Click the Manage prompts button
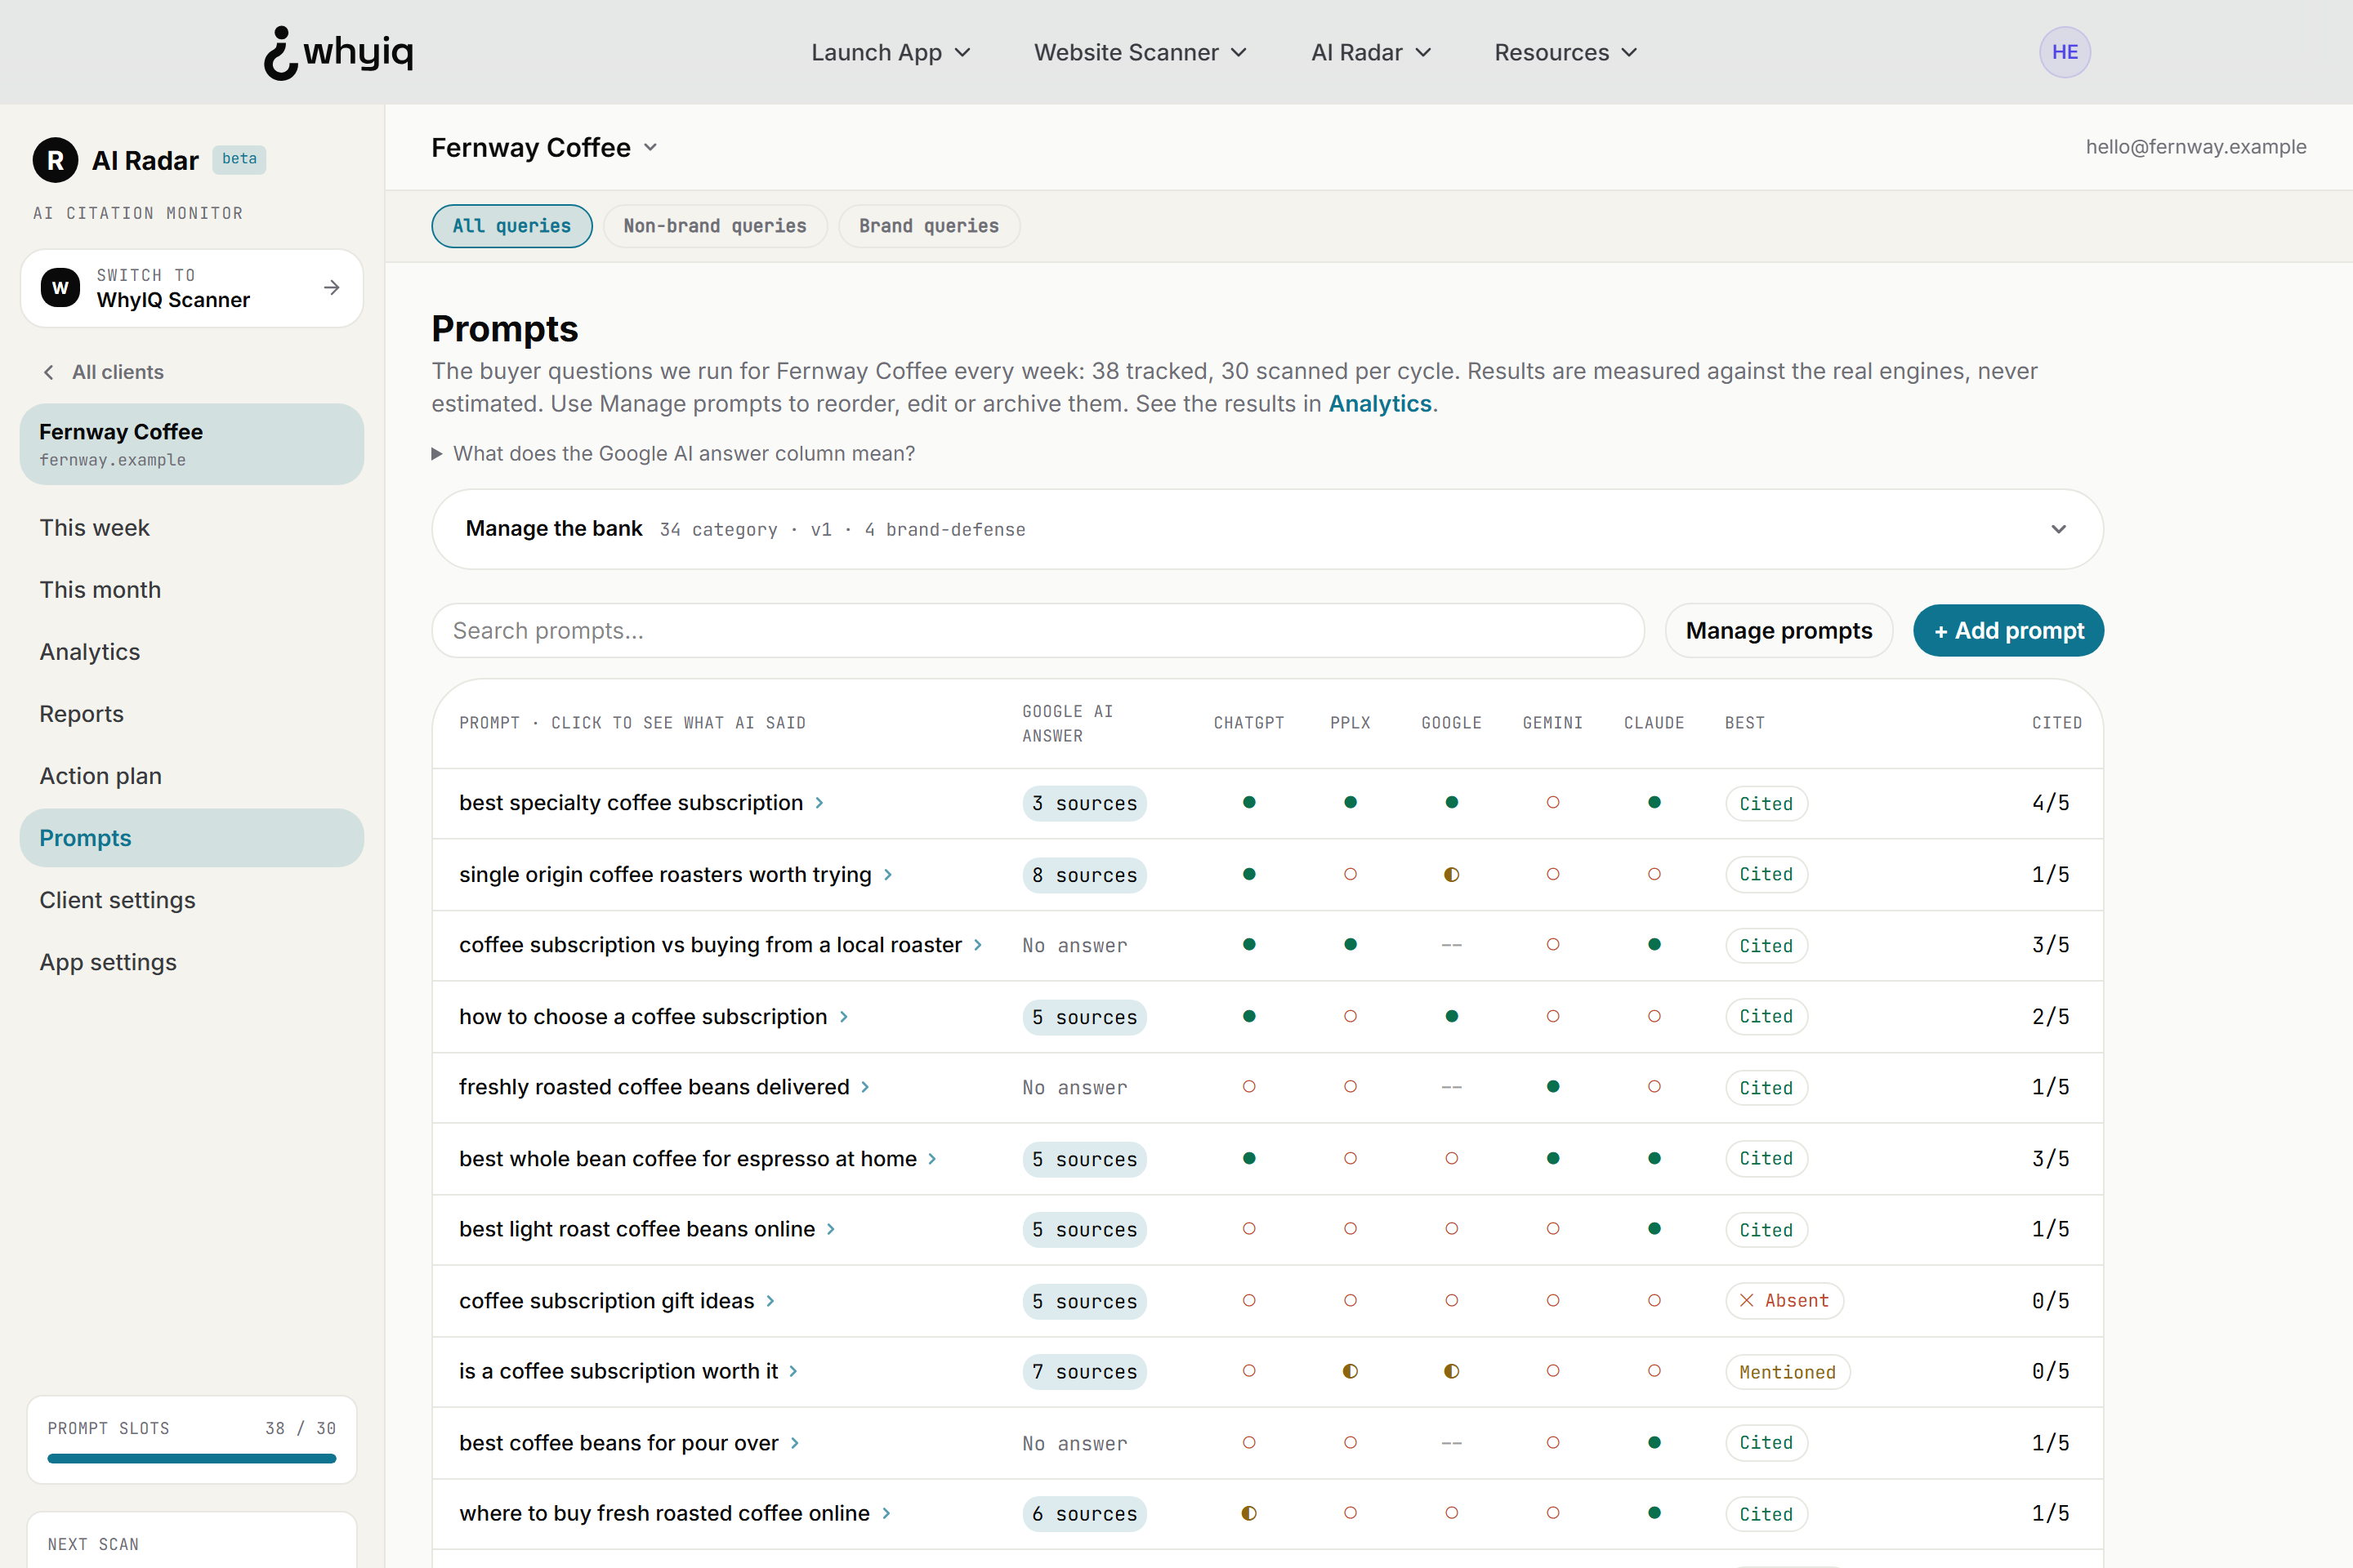This screenshot has height=1568, width=2353. coord(1778,630)
